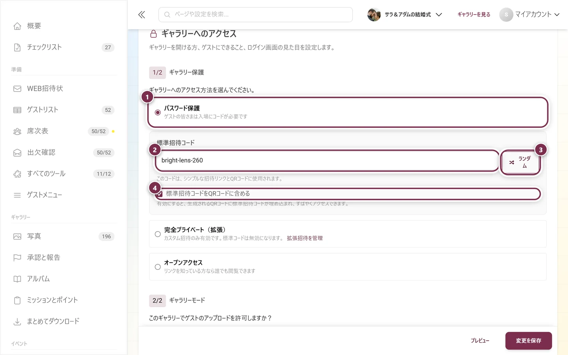This screenshot has width=568, height=355.
Task: Click the 50/52 badge beside 出欠確認
Action: pos(104,153)
